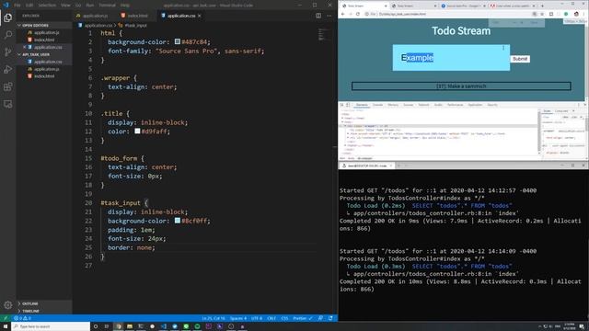Click the Windows taskbar search box
The image size is (589, 331).
click(52, 326)
